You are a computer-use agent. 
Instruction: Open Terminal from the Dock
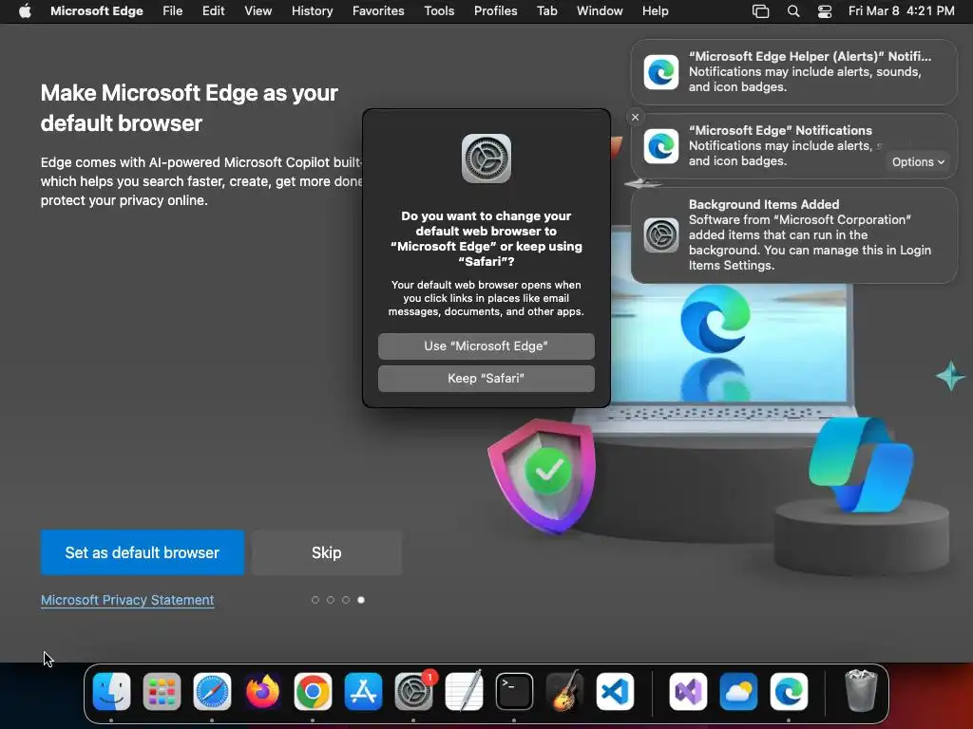[514, 691]
